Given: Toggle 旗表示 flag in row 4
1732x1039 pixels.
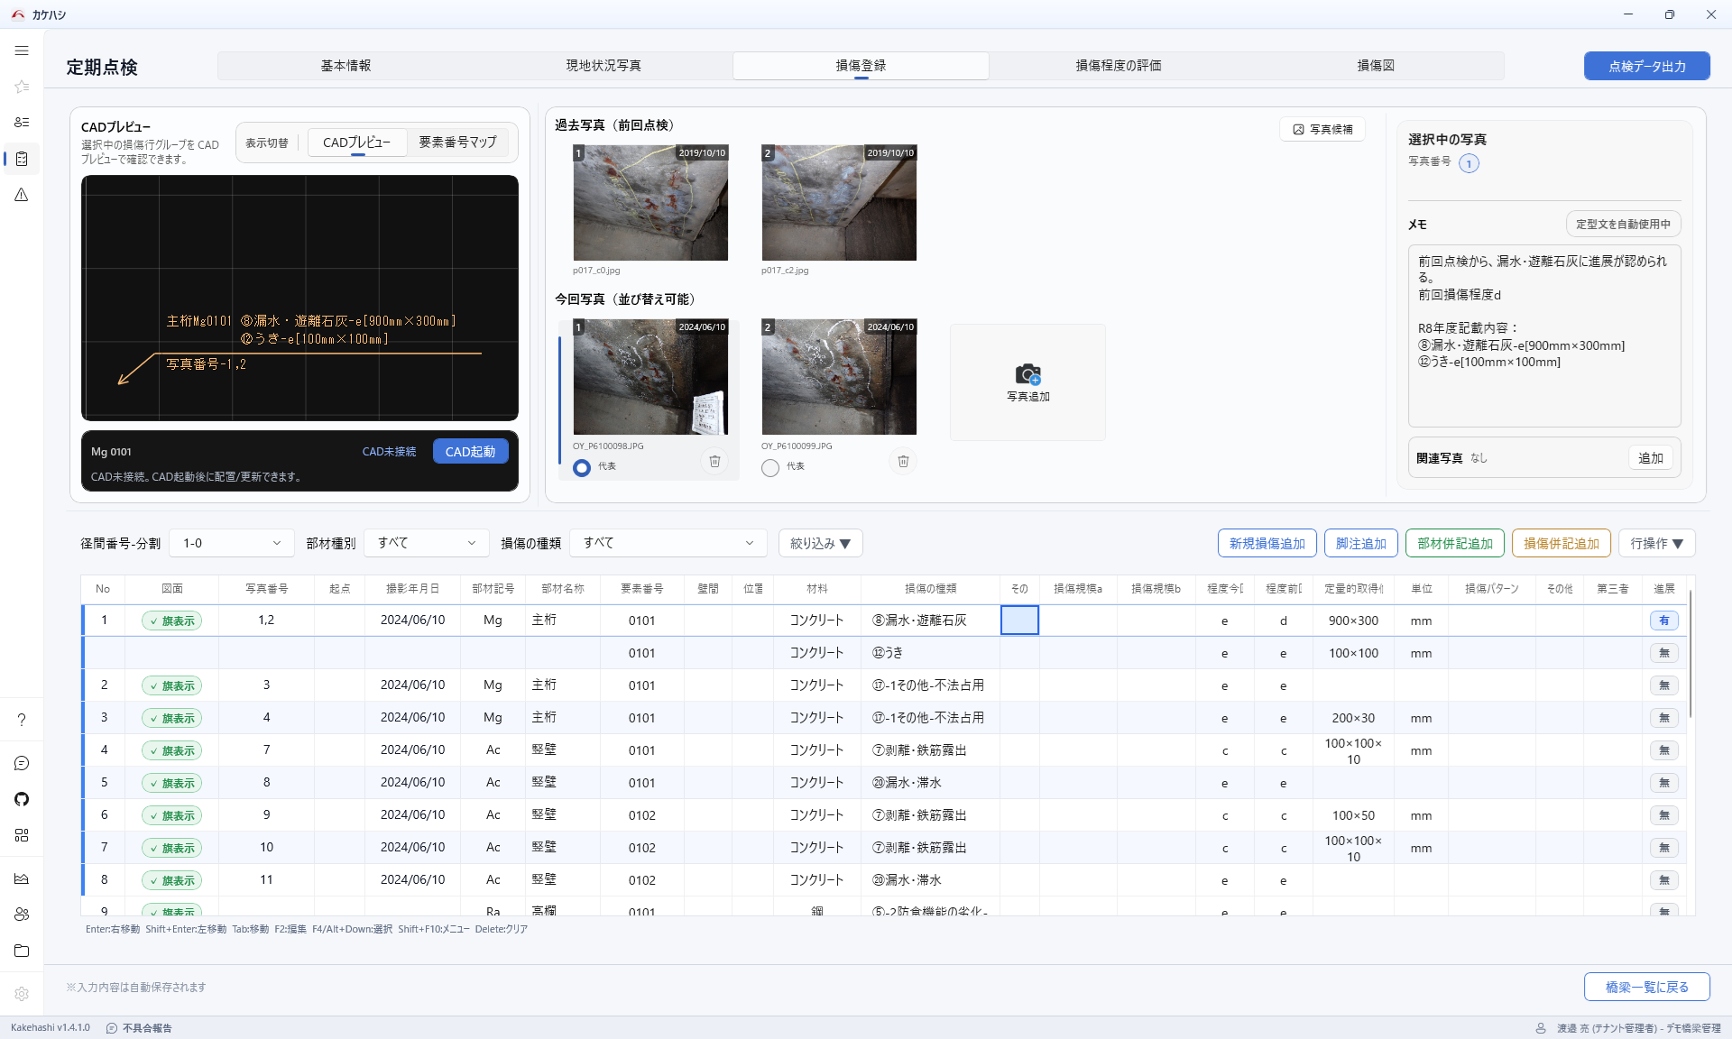Looking at the screenshot, I should coord(171,750).
